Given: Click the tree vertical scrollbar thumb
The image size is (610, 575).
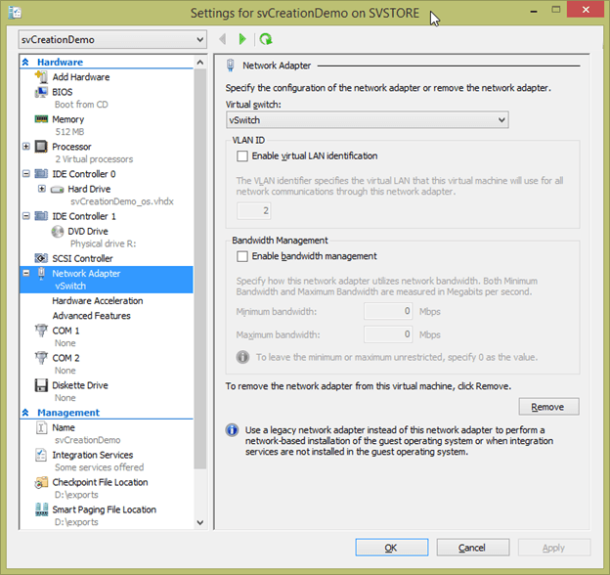Looking at the screenshot, I should [x=200, y=269].
